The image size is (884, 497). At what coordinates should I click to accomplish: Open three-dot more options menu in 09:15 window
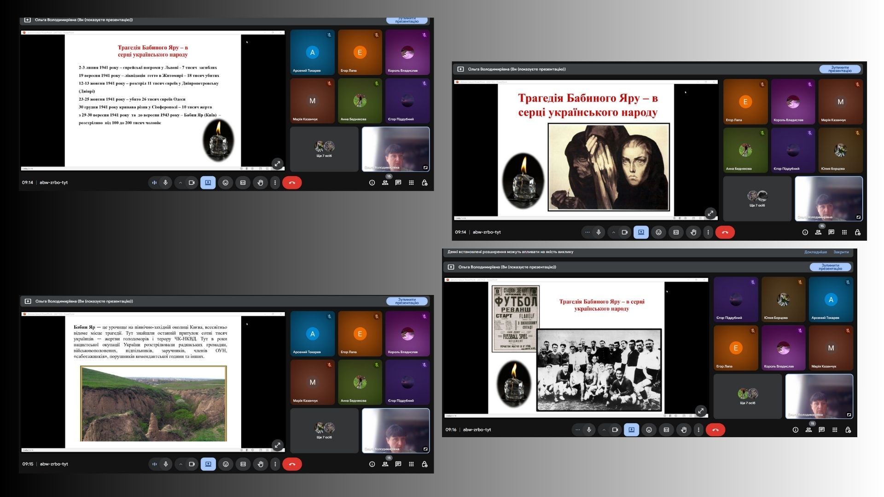click(275, 464)
